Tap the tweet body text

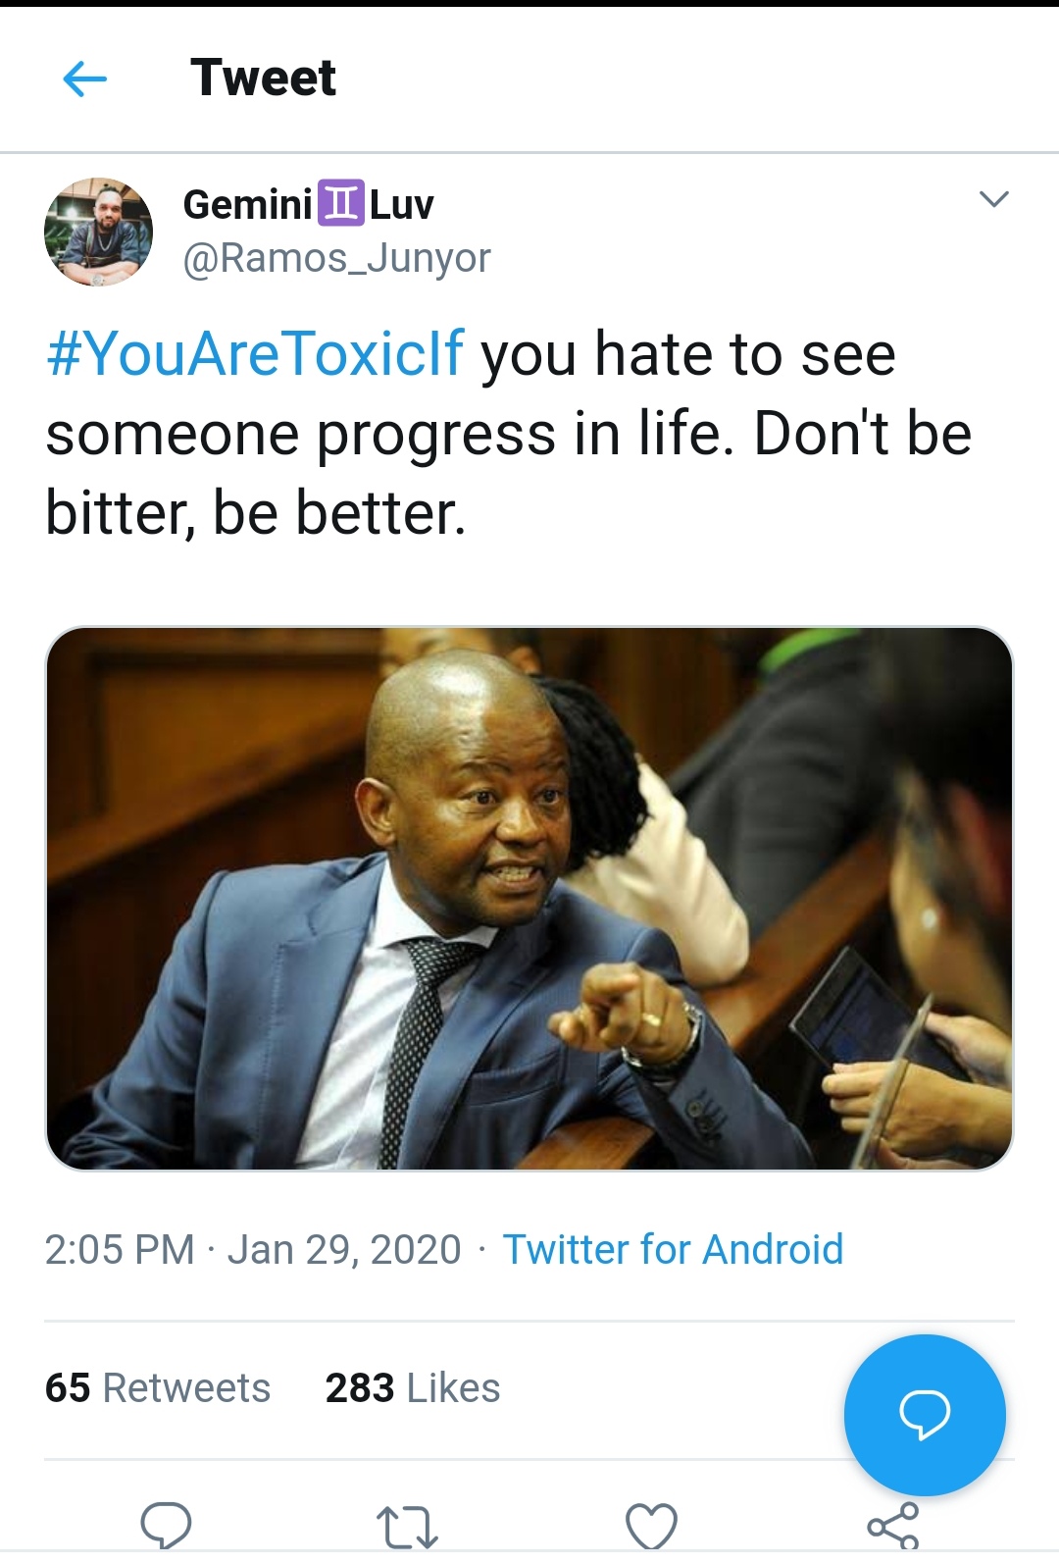pyautogui.click(x=509, y=434)
